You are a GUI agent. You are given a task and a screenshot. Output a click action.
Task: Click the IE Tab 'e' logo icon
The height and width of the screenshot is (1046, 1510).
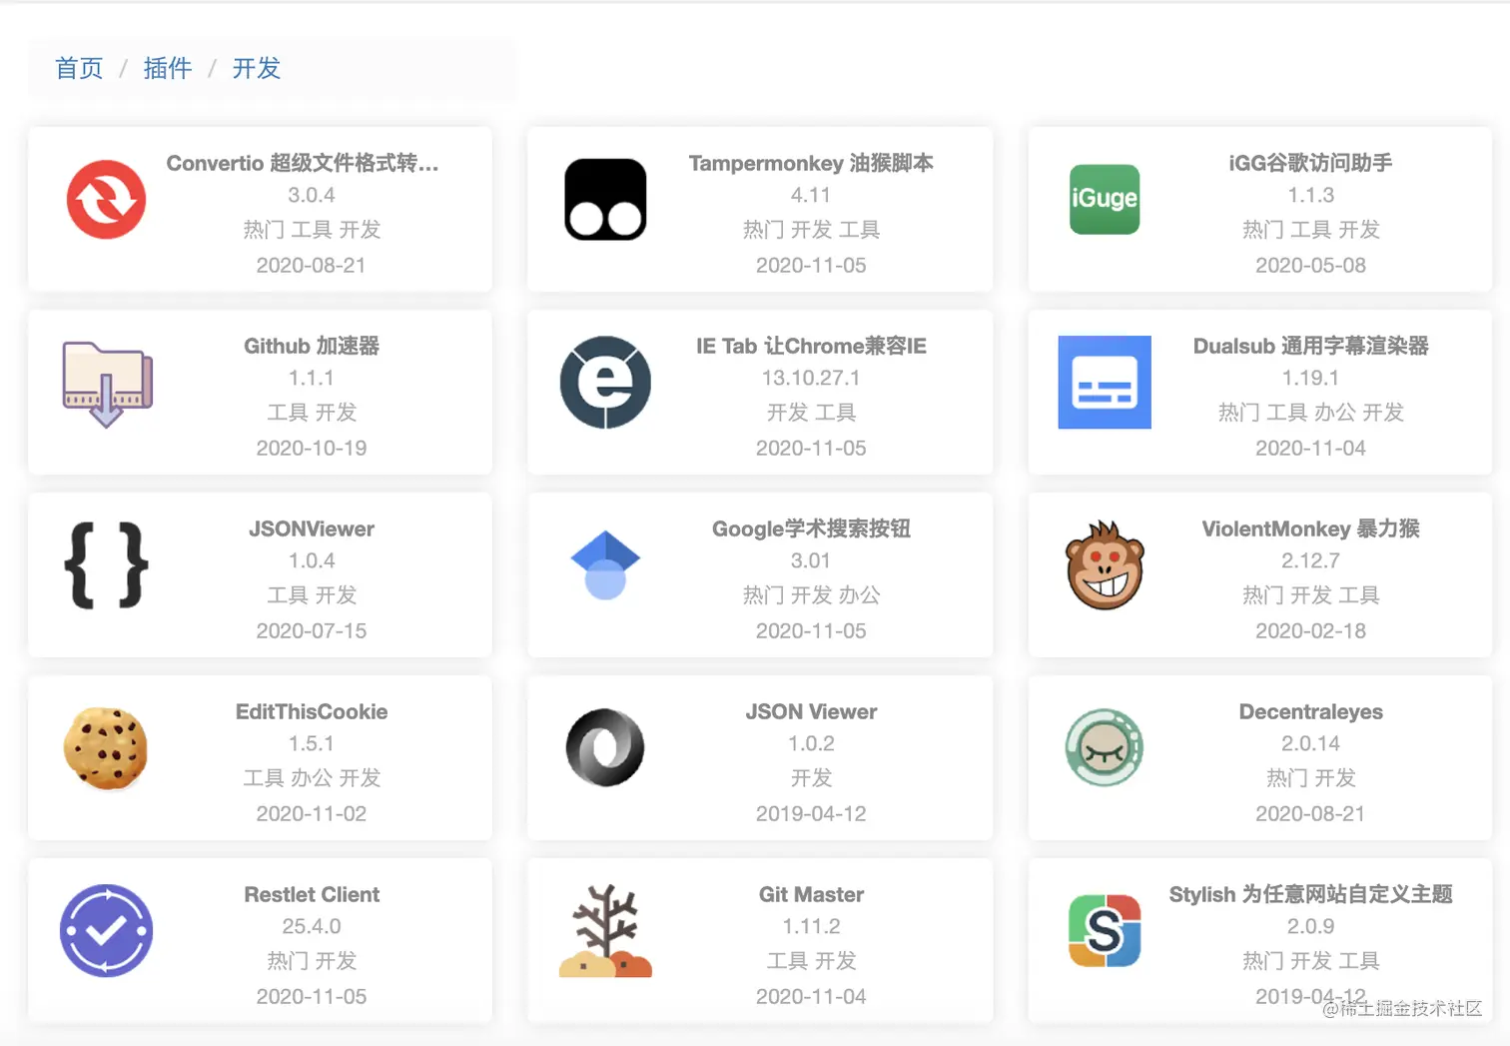605,383
